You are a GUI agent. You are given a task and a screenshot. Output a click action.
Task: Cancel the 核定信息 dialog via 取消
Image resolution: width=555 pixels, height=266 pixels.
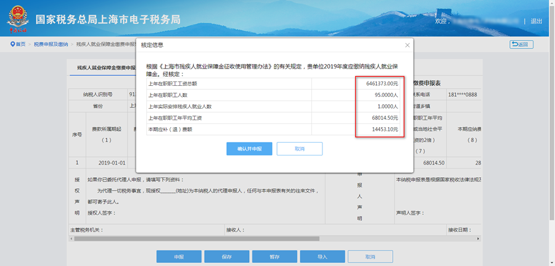pos(300,149)
